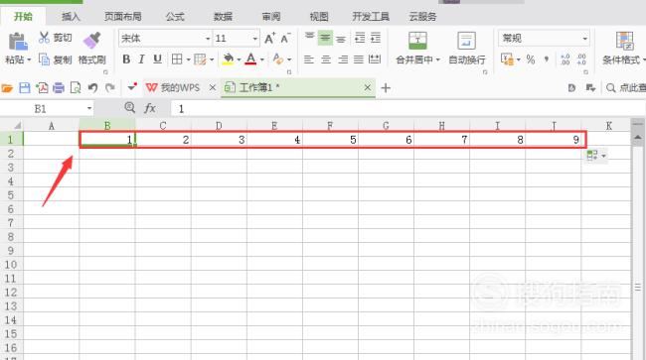The image size is (646, 360).
Task: Click the insert function fx icon
Action: (150, 108)
